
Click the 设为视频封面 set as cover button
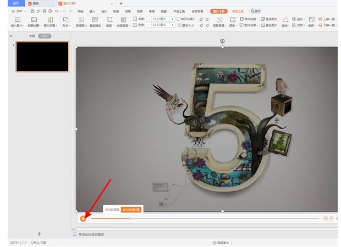[131, 209]
